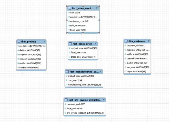Viewport: 169px width, 122px height.
Task: Collapse the dim_customer table arrow
Action: pos(148,41)
